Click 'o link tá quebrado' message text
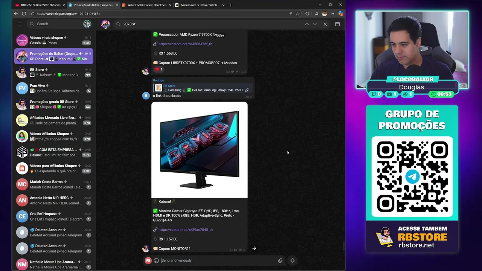482x271 pixels. pyautogui.click(x=167, y=96)
